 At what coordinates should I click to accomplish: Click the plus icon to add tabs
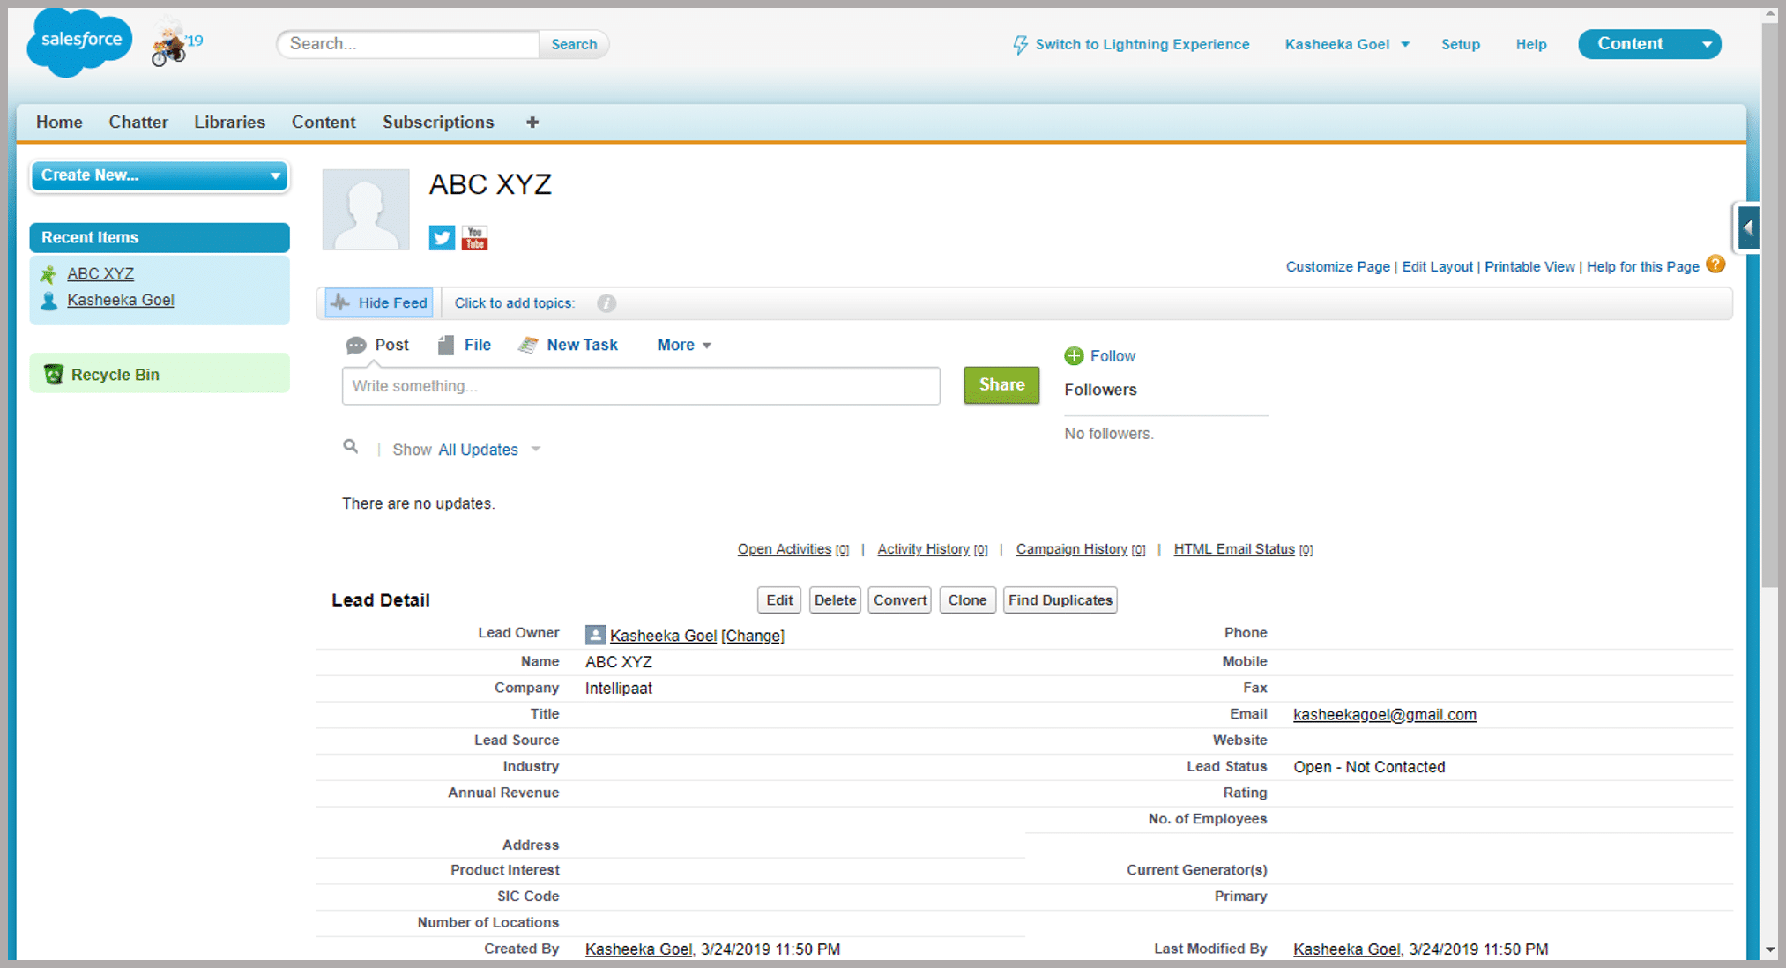532,123
